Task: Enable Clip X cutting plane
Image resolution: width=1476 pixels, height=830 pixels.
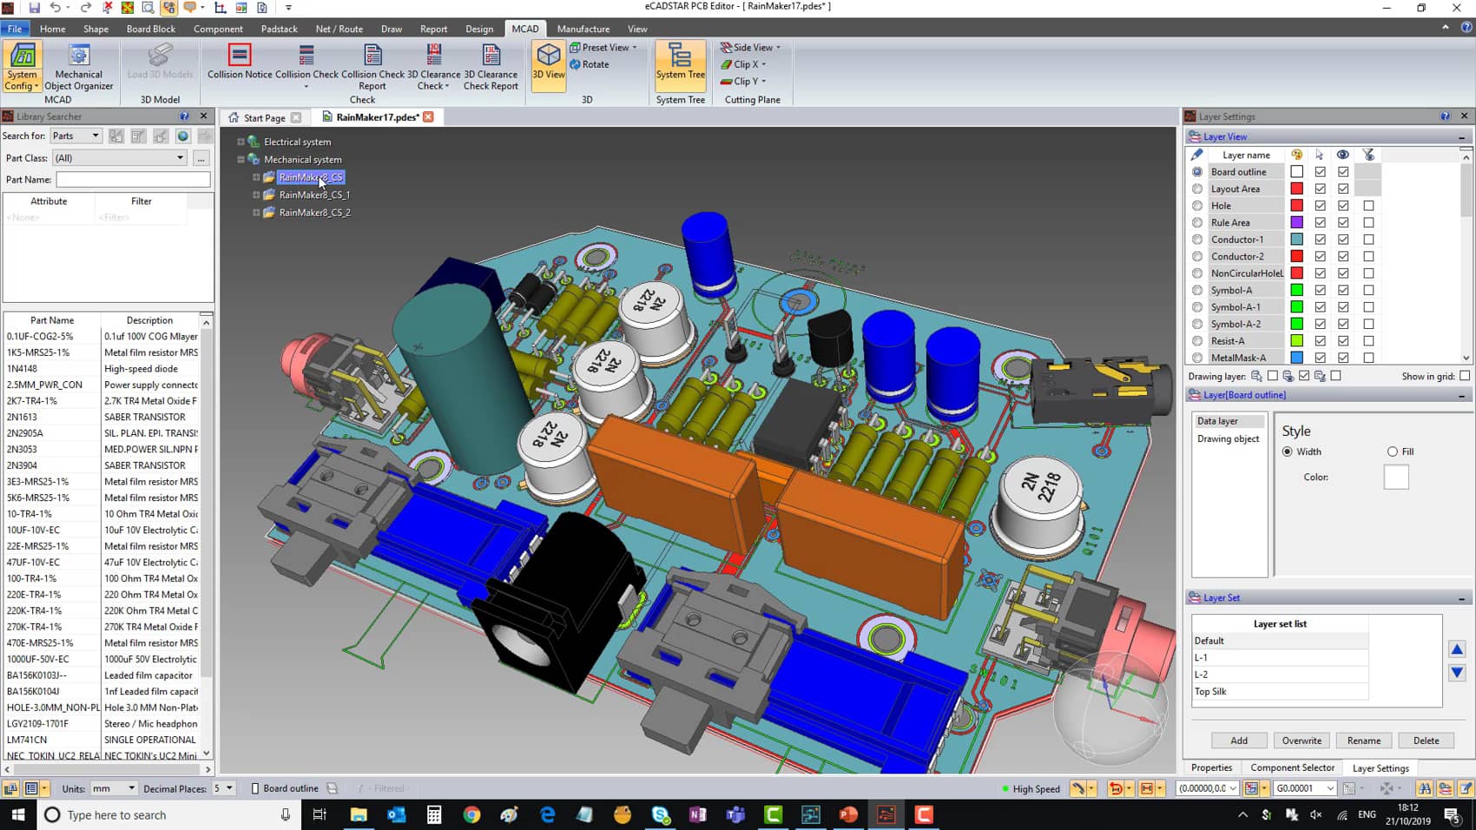Action: (742, 64)
